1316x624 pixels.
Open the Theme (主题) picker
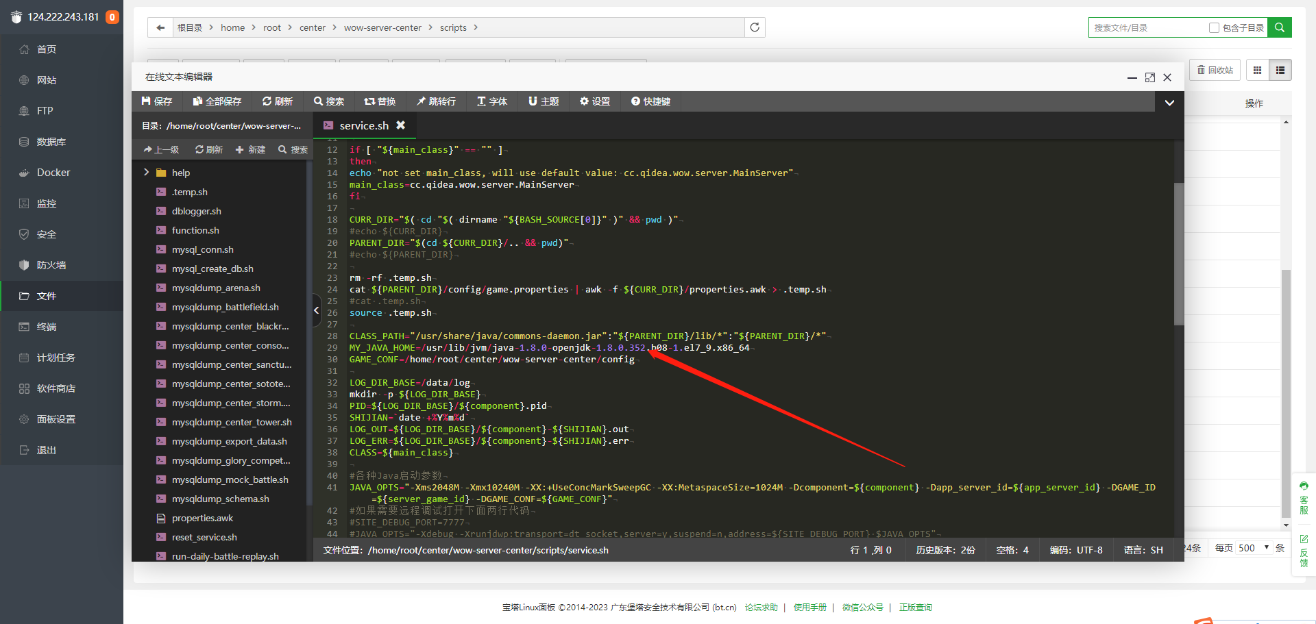[x=544, y=101]
